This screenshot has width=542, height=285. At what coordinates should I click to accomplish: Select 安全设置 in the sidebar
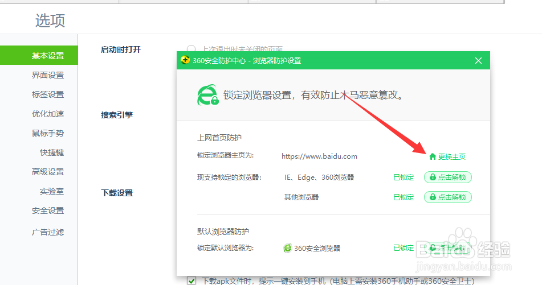pos(48,210)
